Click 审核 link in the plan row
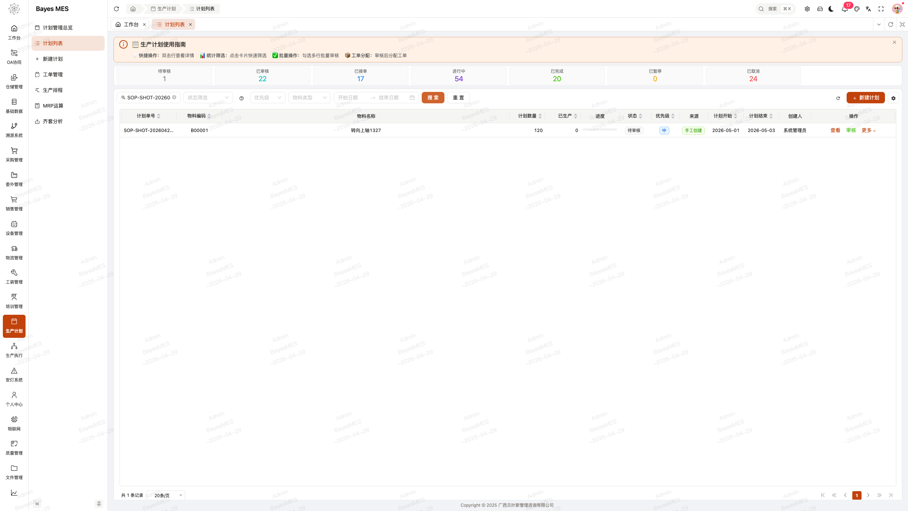The width and height of the screenshot is (908, 511). [851, 130]
